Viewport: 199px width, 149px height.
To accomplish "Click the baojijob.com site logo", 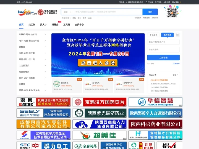I will tap(27, 12).
